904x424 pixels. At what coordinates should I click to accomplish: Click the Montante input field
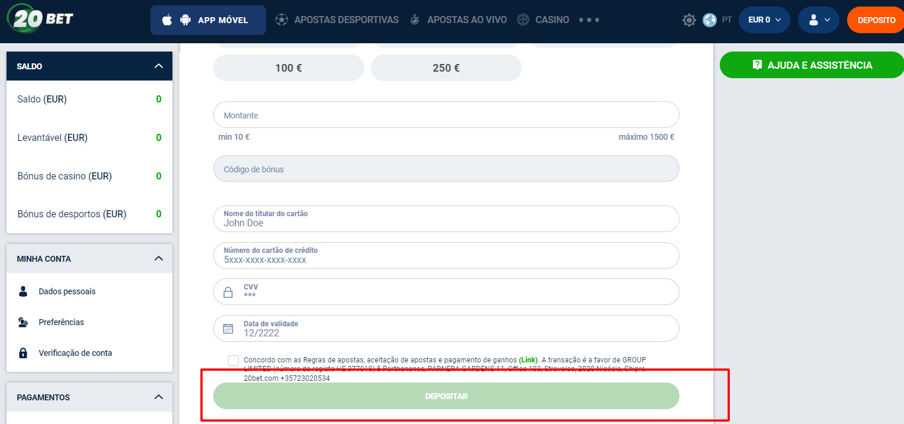click(x=446, y=115)
